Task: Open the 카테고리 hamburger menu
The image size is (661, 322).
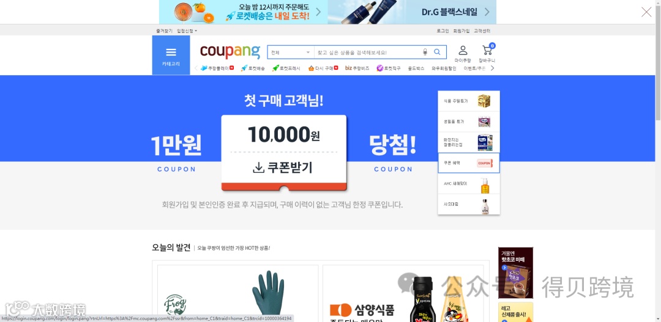Action: pyautogui.click(x=171, y=55)
